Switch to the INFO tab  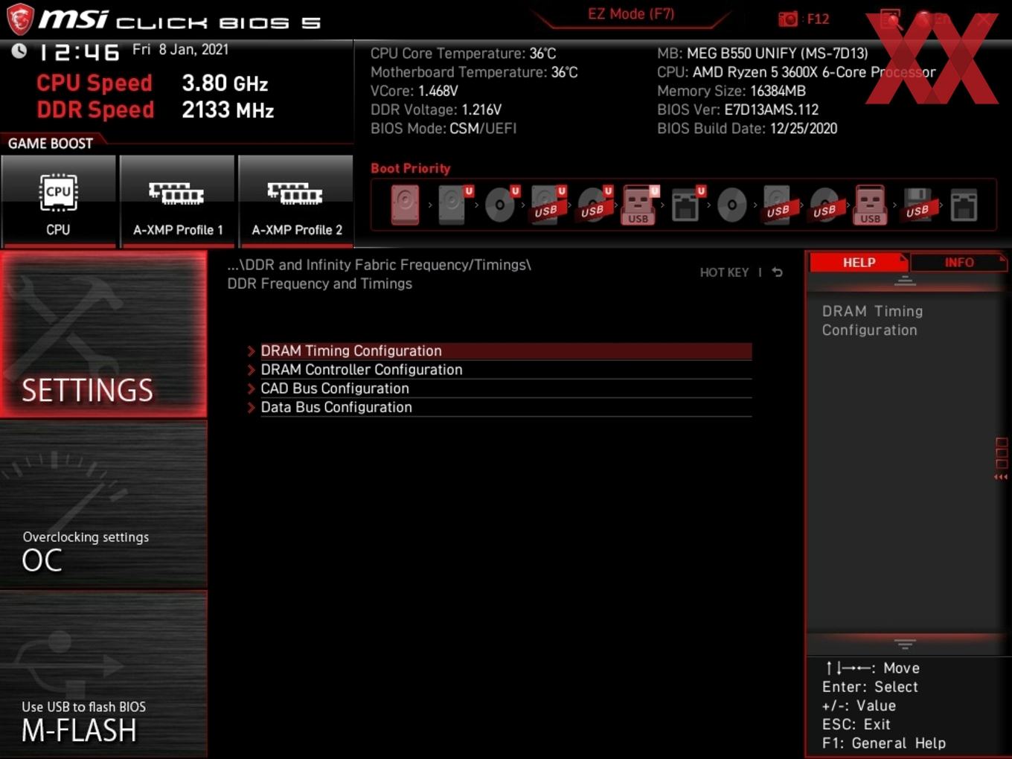[958, 263]
